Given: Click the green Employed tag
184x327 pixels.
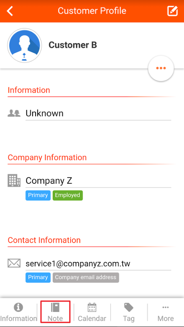Looking at the screenshot, I should click(x=68, y=195).
